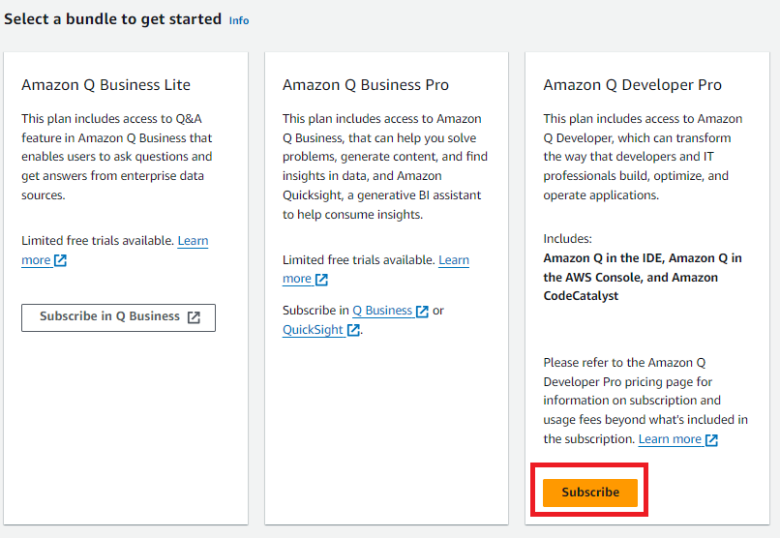This screenshot has height=538, width=780.
Task: Follow the QuickSight link
Action: (314, 330)
